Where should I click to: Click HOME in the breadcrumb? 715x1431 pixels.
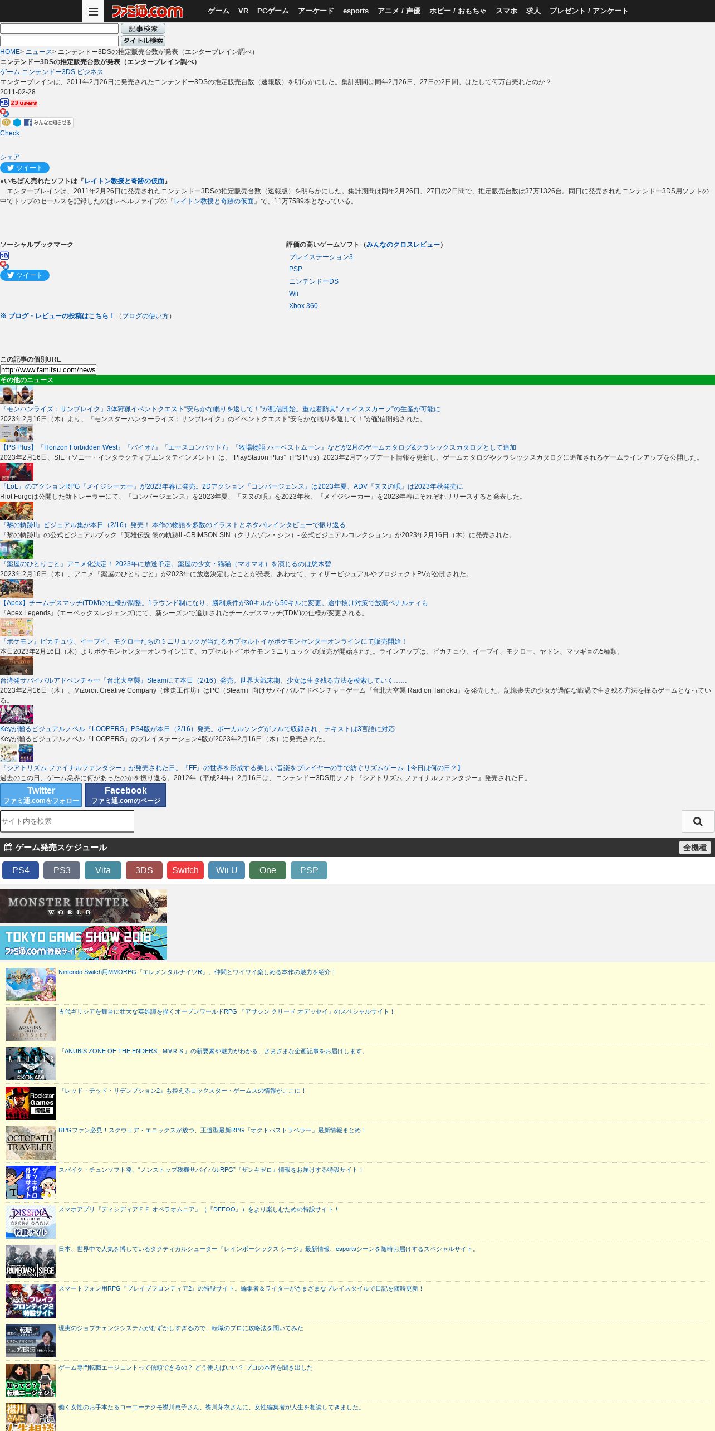(10, 52)
